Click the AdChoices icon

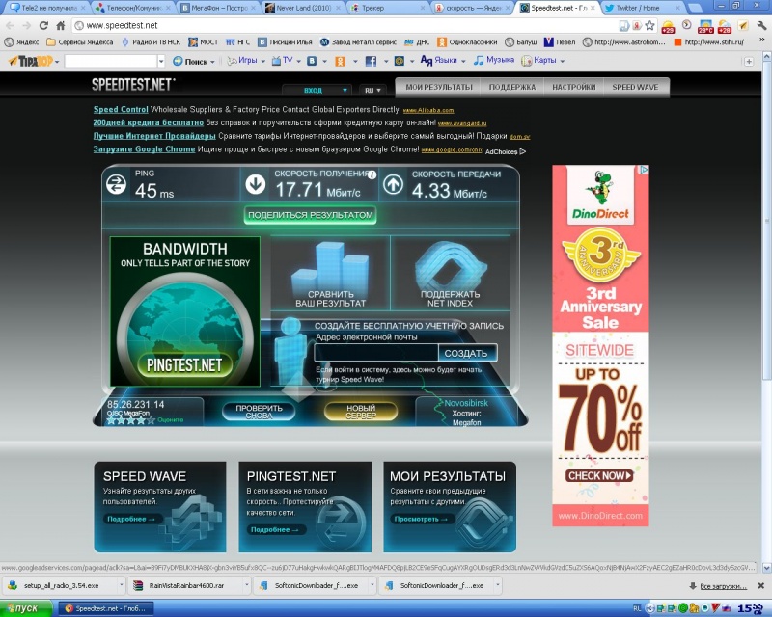tap(523, 151)
